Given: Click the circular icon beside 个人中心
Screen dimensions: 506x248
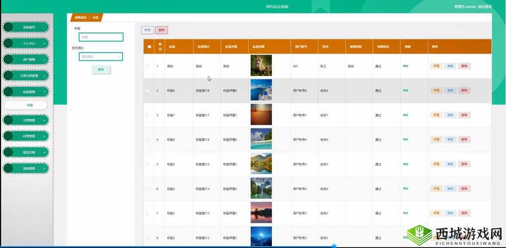Looking at the screenshot, I should pyautogui.click(x=8, y=44).
